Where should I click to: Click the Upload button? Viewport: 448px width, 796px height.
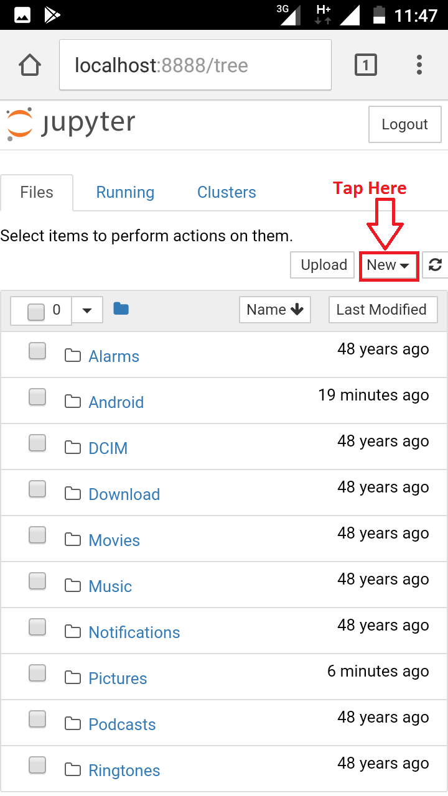(x=322, y=265)
